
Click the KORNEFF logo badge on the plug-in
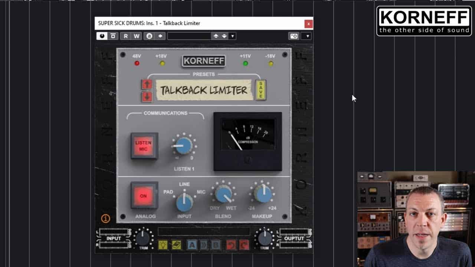(x=204, y=61)
